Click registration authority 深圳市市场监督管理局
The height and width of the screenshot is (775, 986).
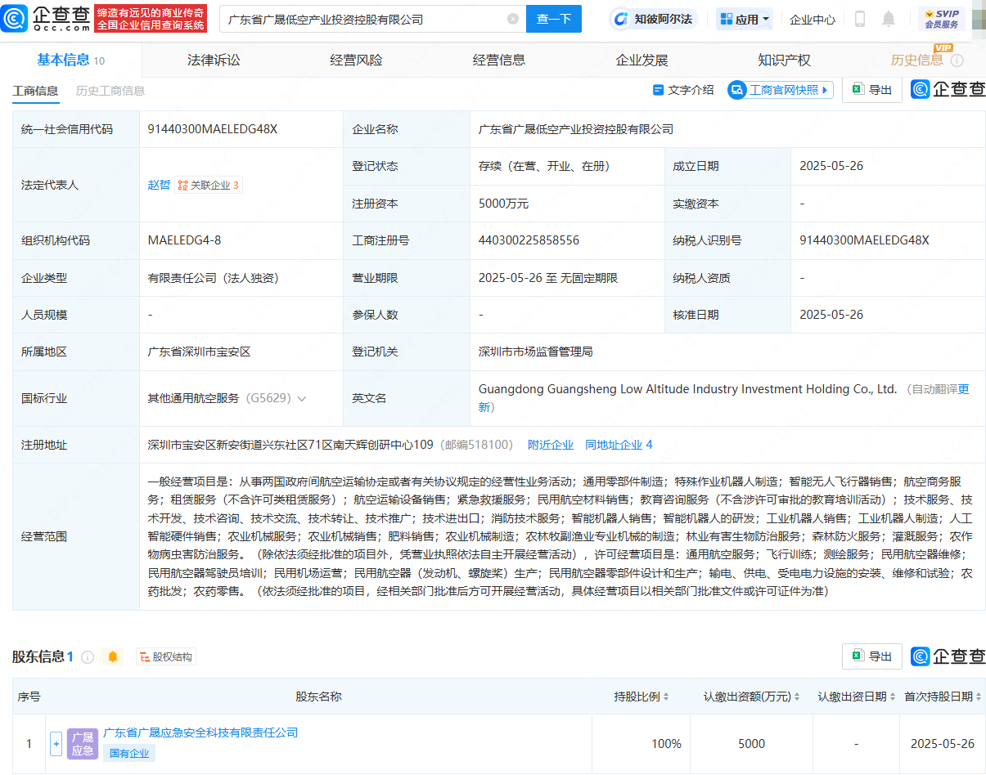click(535, 352)
